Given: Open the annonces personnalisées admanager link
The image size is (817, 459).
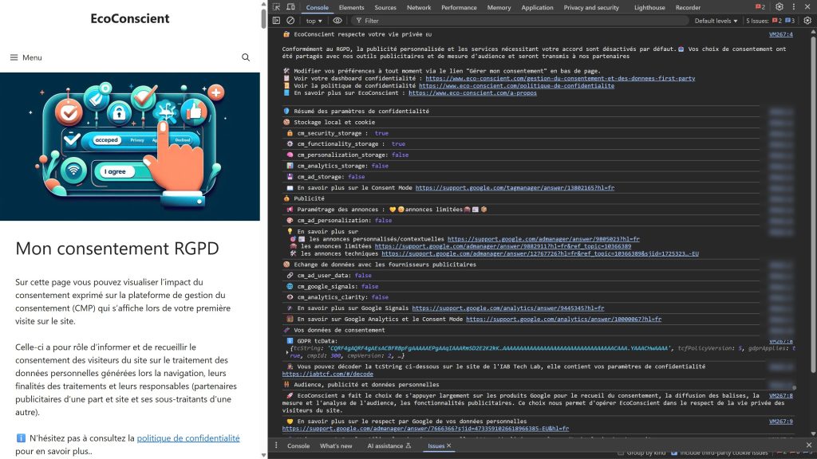Looking at the screenshot, I should click(x=543, y=239).
